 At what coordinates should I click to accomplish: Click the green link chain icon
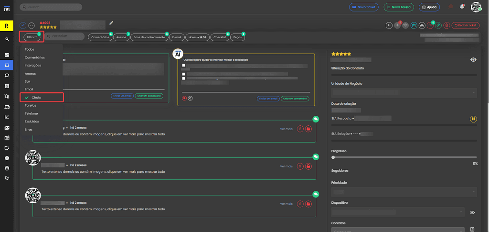(x=438, y=25)
